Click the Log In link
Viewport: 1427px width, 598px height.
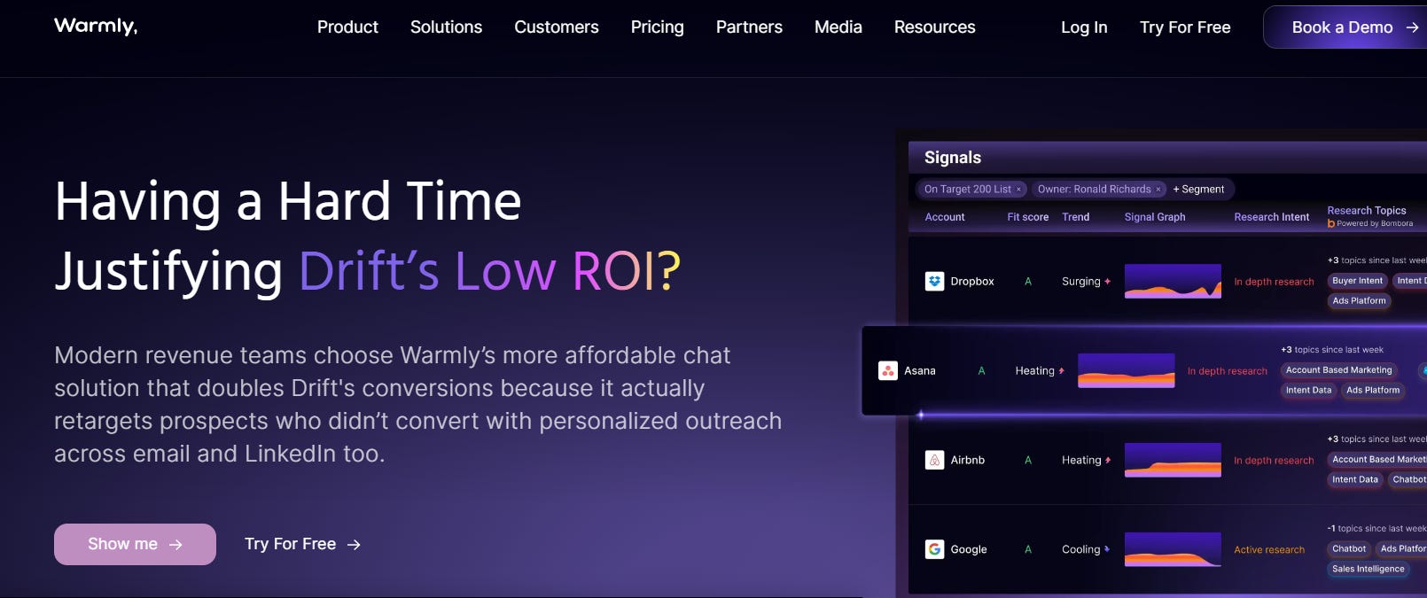pyautogui.click(x=1084, y=27)
